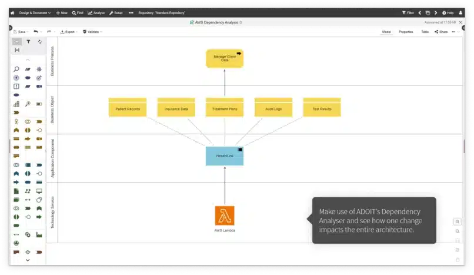Pick the compass wheel element in palette
Screen dimensions: 474x275
(x=39, y=69)
